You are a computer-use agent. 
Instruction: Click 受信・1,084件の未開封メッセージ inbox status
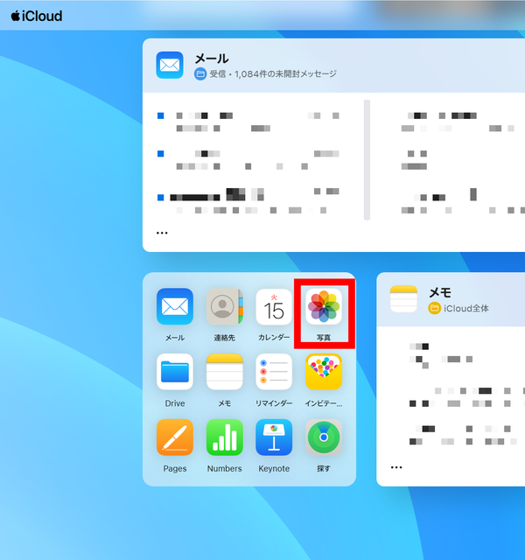[x=273, y=73]
